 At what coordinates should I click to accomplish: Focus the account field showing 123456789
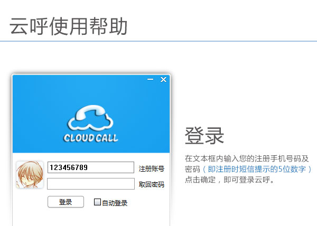click(x=90, y=167)
